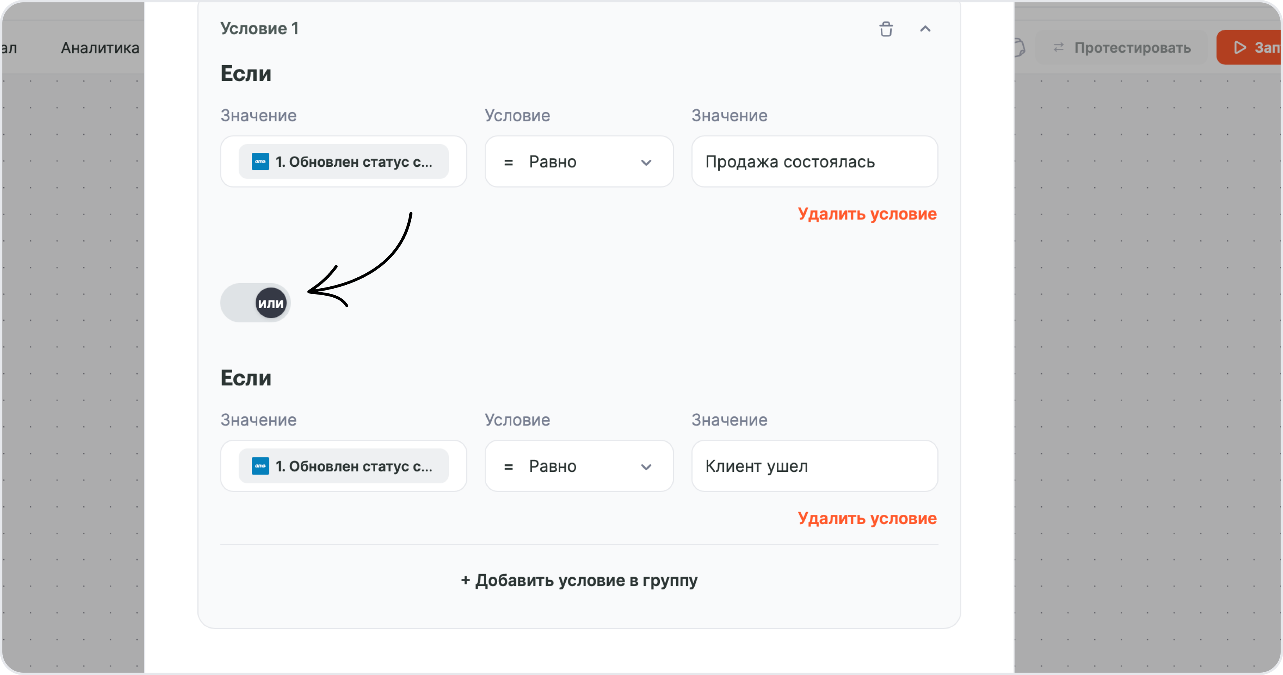Image resolution: width=1283 pixels, height=675 pixels.
Task: Select second Обновлен статус value chip
Action: coord(344,466)
